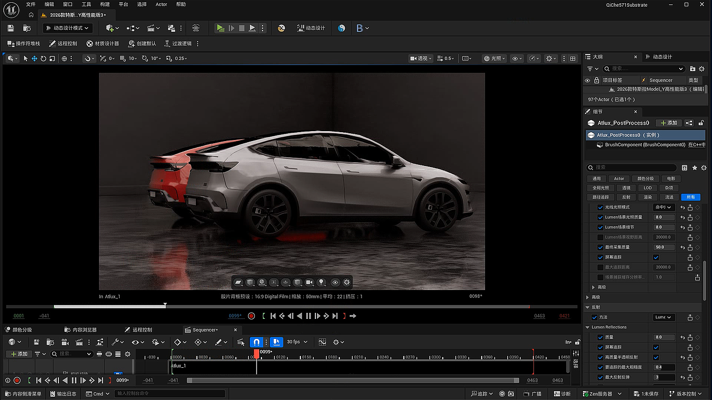Click the Outliner add-folder icon
This screenshot has width=712, height=400.
click(693, 69)
